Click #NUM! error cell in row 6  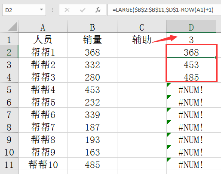coord(191,101)
